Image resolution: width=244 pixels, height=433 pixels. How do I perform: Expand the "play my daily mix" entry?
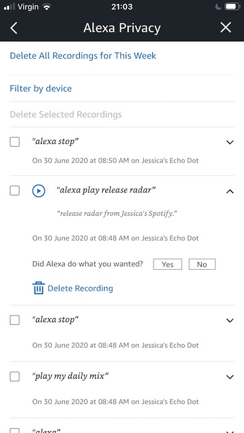tap(230, 377)
